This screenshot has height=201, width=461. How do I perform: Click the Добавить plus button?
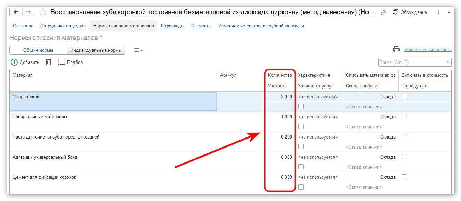25,62
